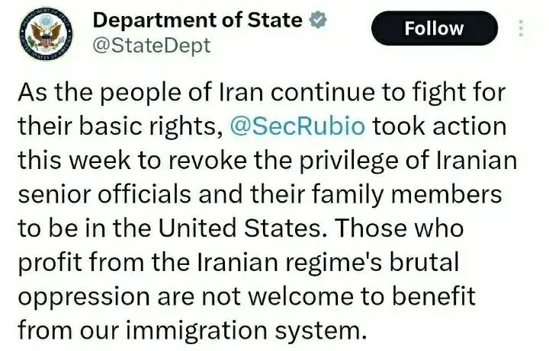Open the three-dot more options menu
Viewport: 549px width, 351px height.
pyautogui.click(x=521, y=28)
